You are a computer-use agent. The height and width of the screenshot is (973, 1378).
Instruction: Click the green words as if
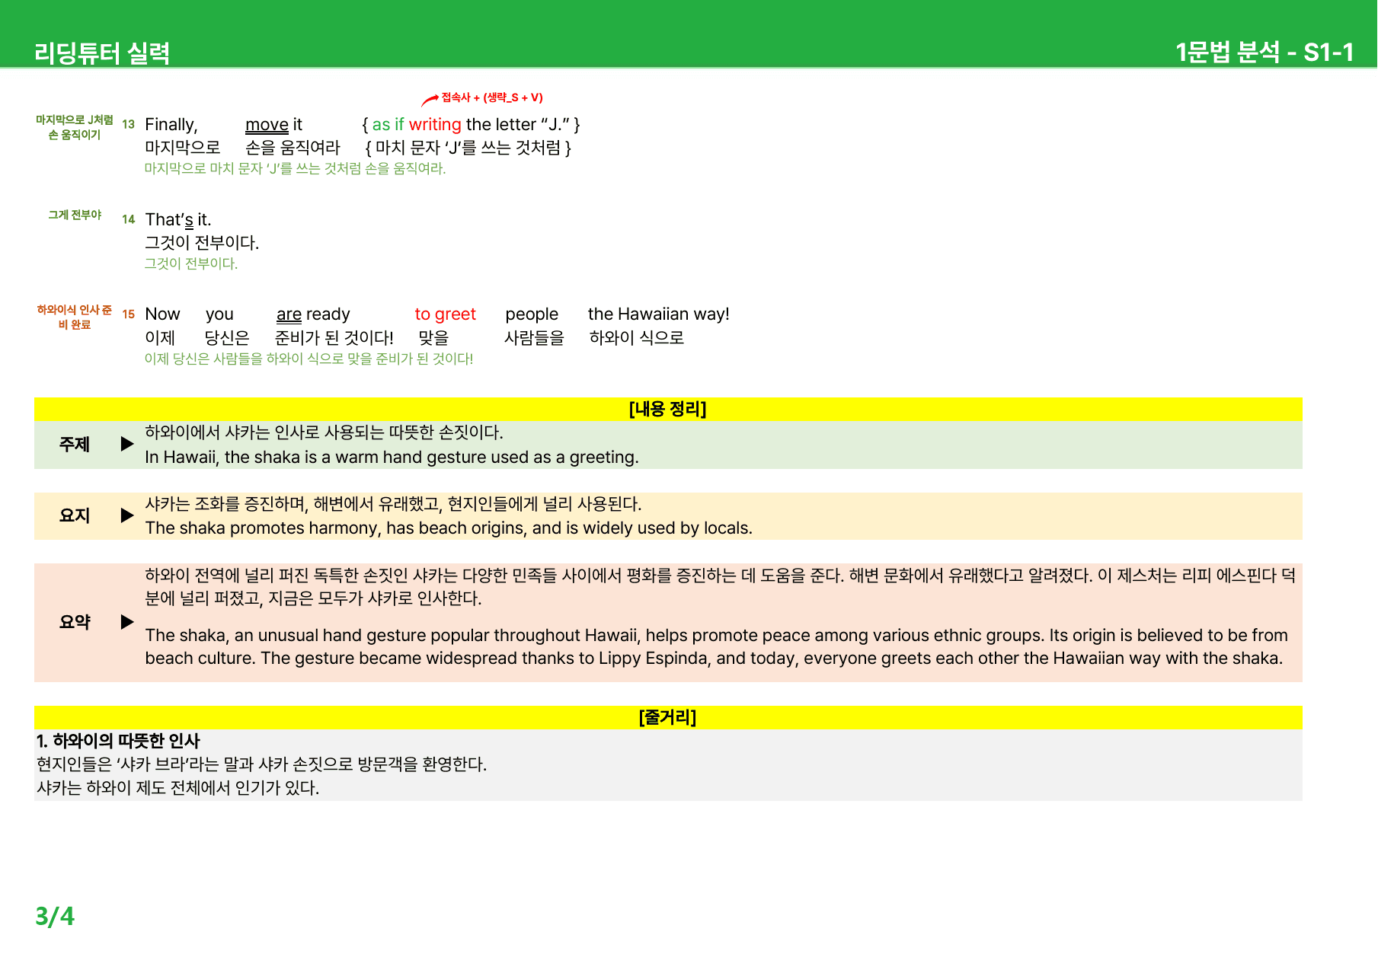[388, 124]
